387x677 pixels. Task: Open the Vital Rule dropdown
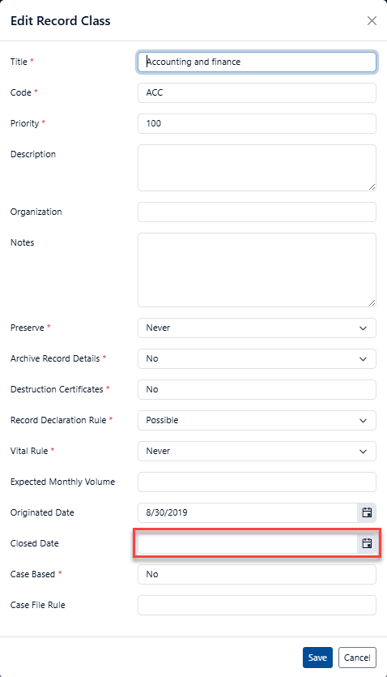click(257, 451)
